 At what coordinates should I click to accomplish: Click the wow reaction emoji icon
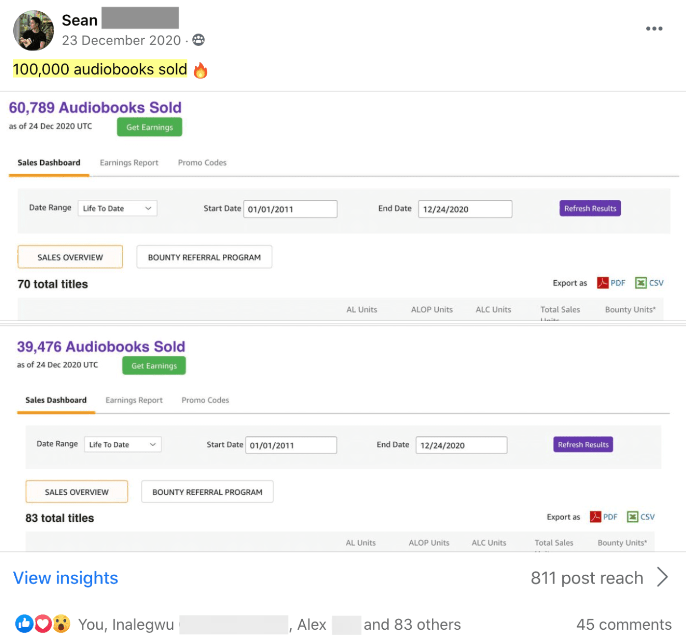pyautogui.click(x=61, y=624)
